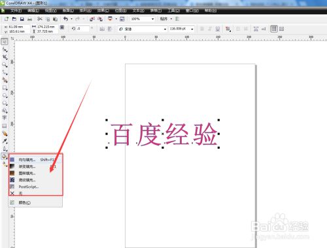Image resolution: width=327 pixels, height=248 pixels.
Task: Open the 工具(O) menu
Action: pyautogui.click(x=174, y=10)
